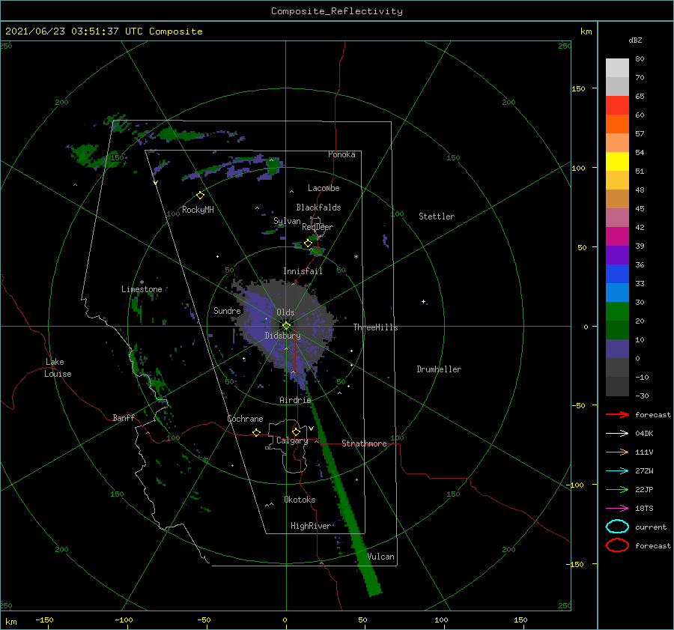
Task: Click the white 04DK arrow icon
Action: click(617, 433)
